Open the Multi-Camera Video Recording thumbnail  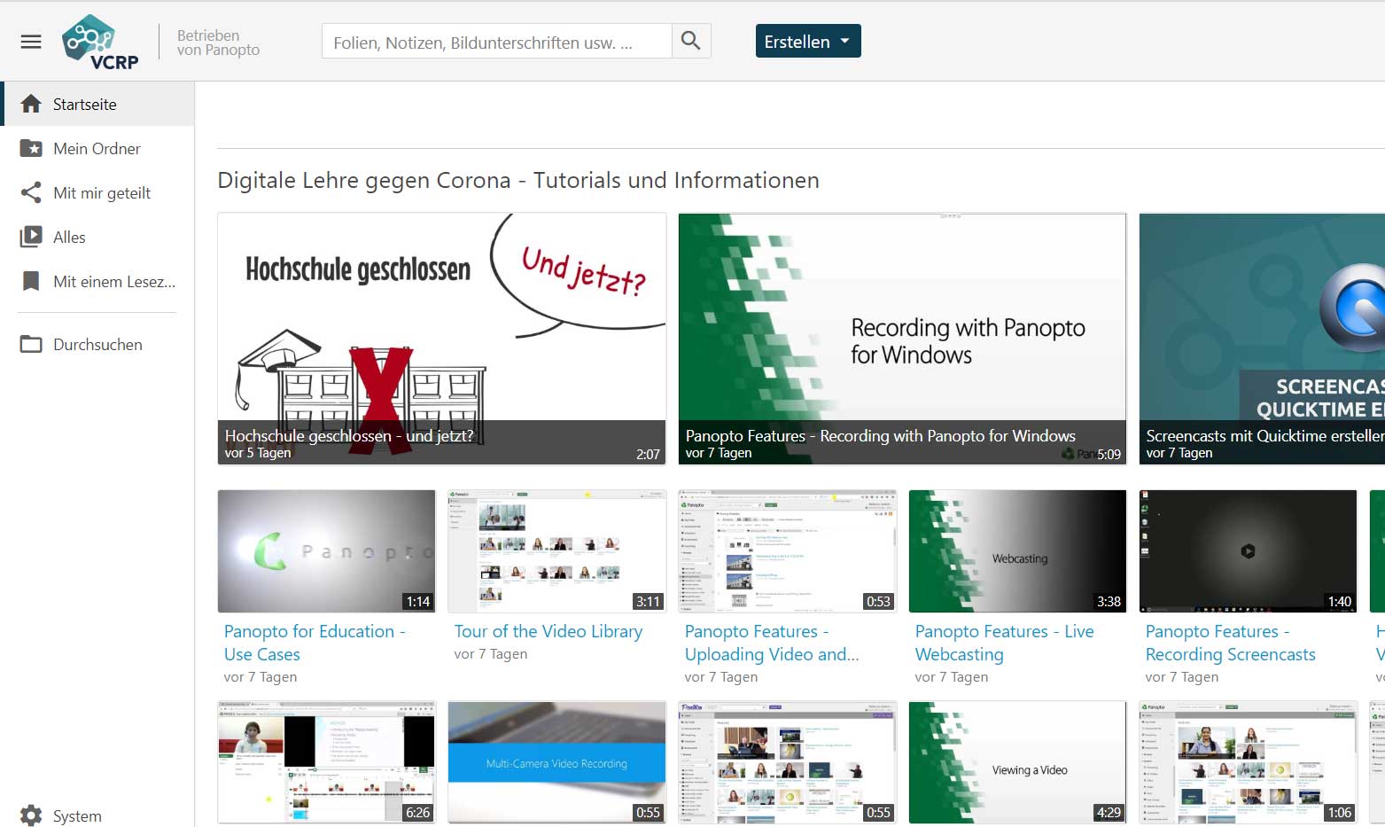556,761
